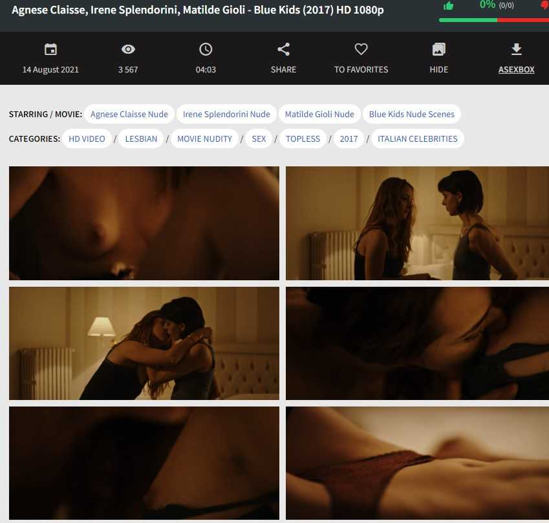549x523 pixels.
Task: Click the Share icon
Action: 283,49
